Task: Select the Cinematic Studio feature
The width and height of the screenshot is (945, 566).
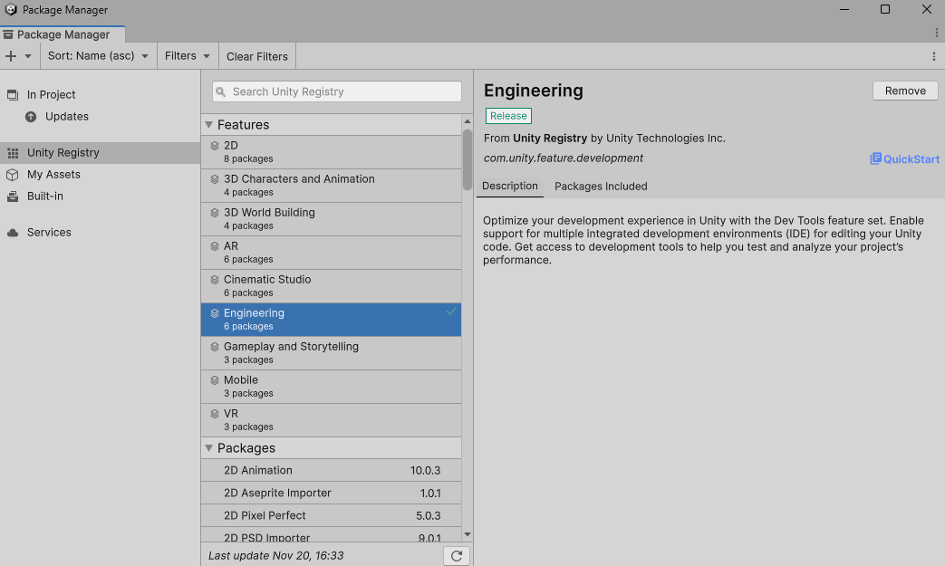Action: pos(332,286)
